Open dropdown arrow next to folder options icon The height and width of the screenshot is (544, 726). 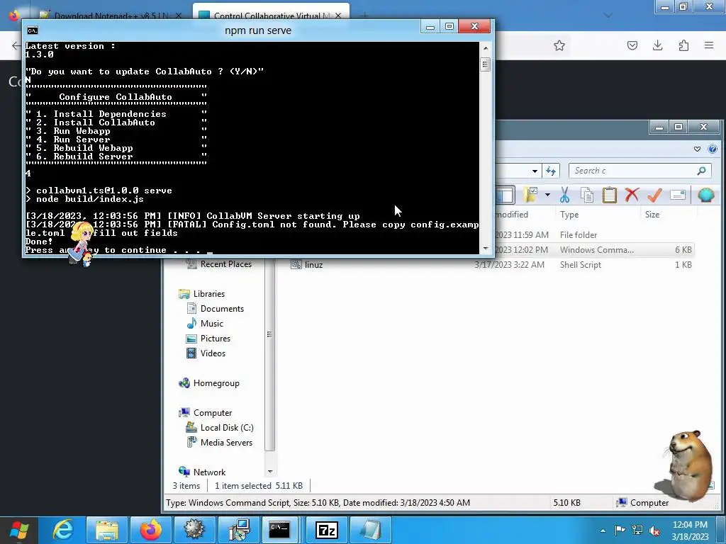tap(547, 195)
